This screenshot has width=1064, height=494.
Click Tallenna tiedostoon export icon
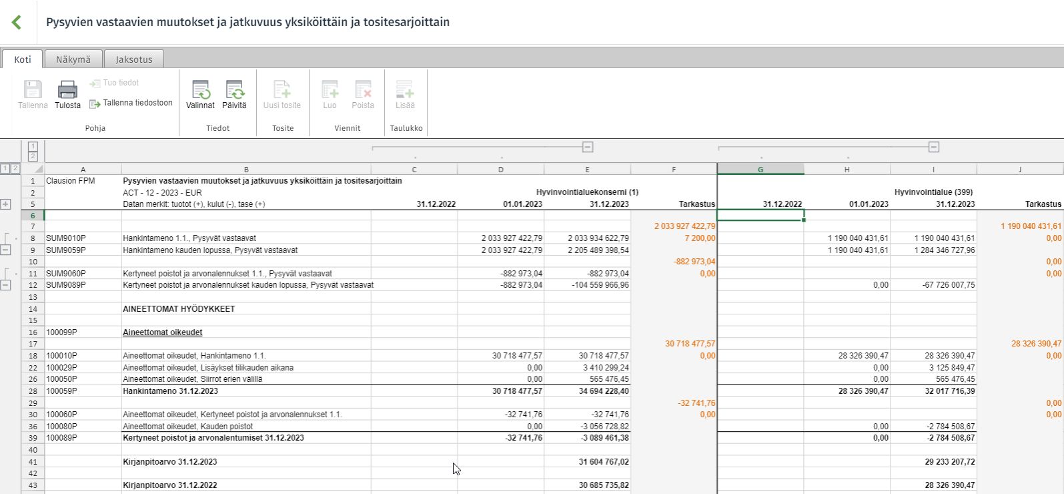[x=95, y=103]
